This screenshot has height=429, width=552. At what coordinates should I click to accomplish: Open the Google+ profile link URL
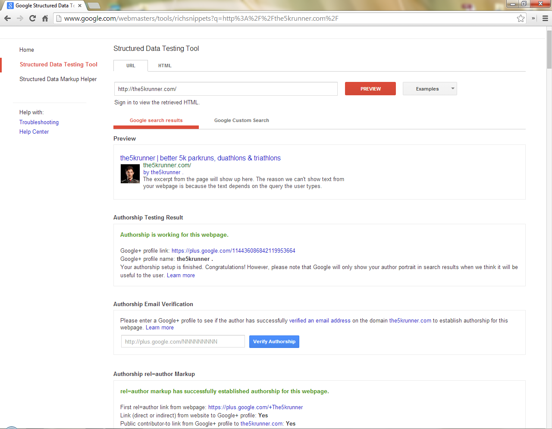[233, 251]
